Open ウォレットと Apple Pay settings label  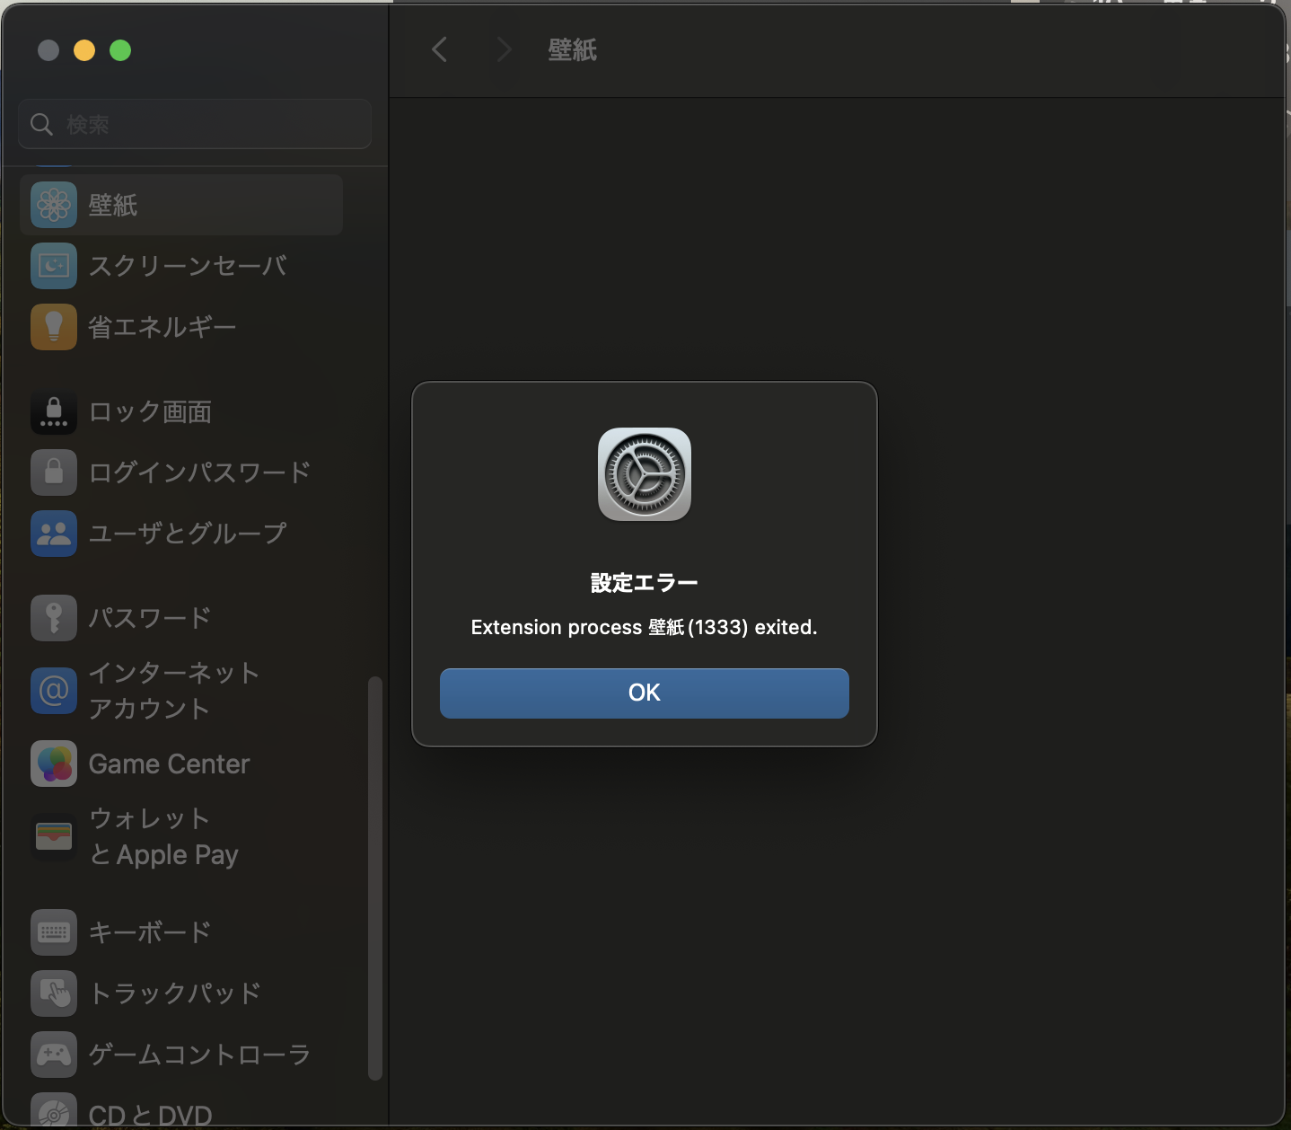click(x=164, y=836)
